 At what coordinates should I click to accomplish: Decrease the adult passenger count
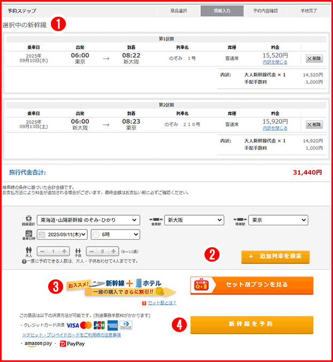[42, 252]
